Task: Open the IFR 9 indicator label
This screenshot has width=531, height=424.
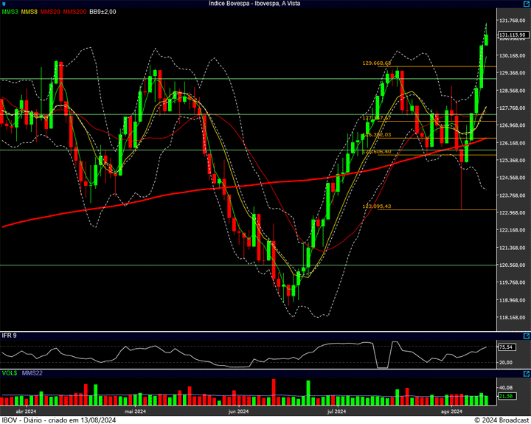Action: 9,336
